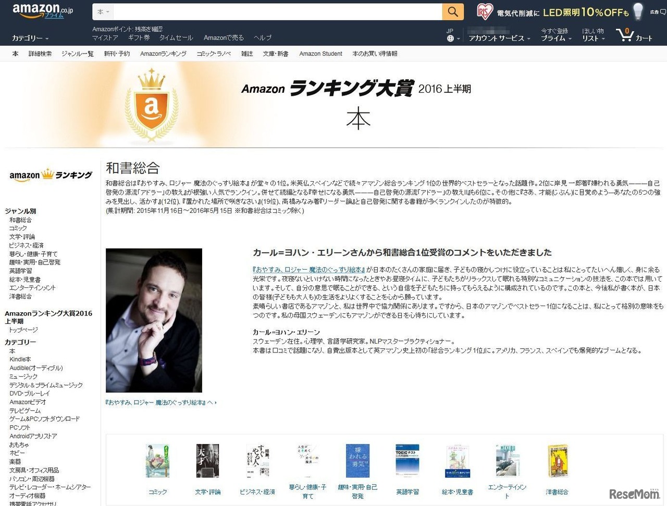Click the 英語学習 genre link in the sidebar
The image size is (667, 506).
click(x=20, y=271)
